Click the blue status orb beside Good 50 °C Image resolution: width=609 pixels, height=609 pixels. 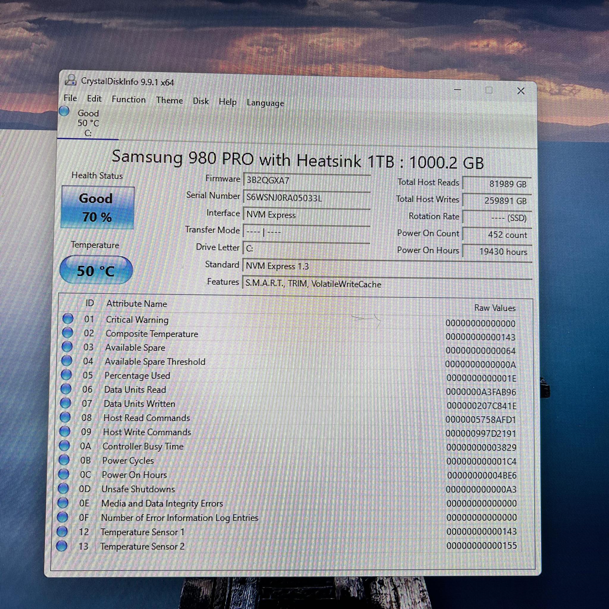tap(64, 111)
